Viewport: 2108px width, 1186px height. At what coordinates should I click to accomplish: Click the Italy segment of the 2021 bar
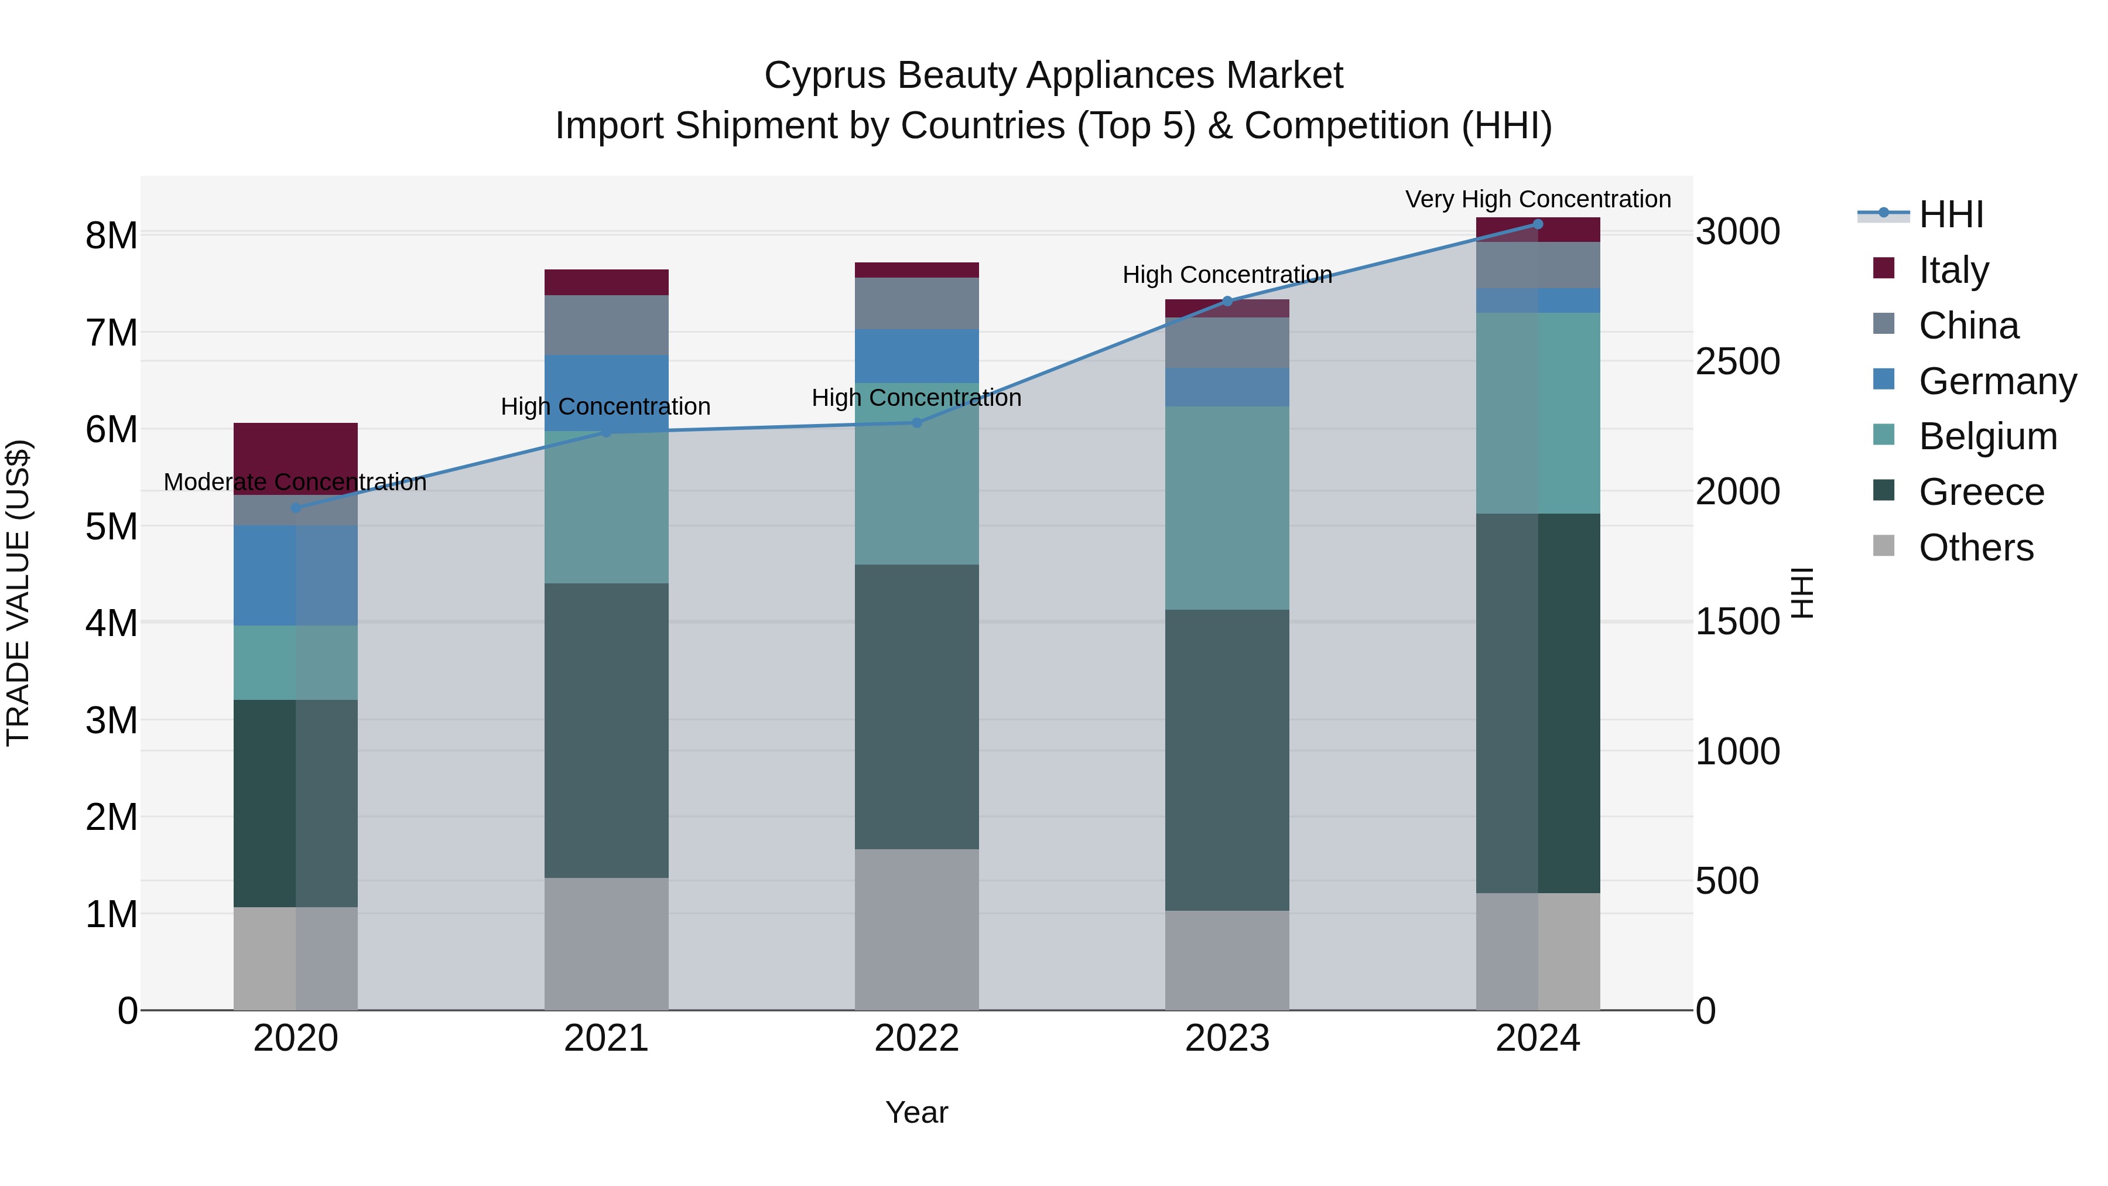(x=607, y=282)
